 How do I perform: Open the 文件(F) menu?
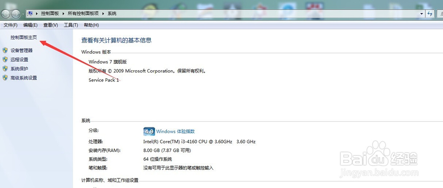11,25
